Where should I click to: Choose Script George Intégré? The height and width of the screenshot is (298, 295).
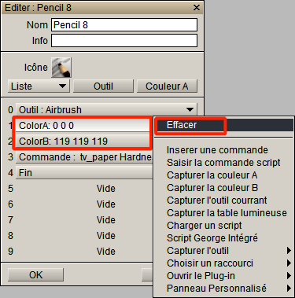224,238
